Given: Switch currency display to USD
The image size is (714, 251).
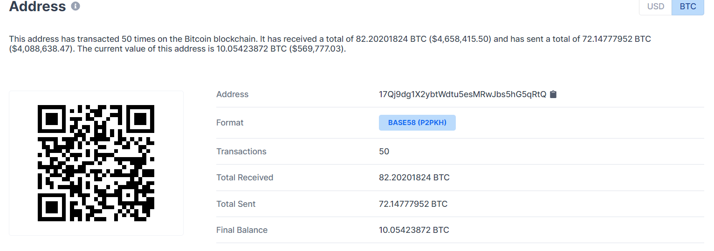Looking at the screenshot, I should click(655, 7).
